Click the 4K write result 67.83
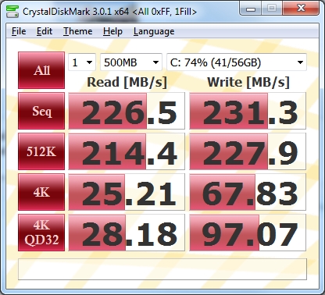 [x=248, y=192]
